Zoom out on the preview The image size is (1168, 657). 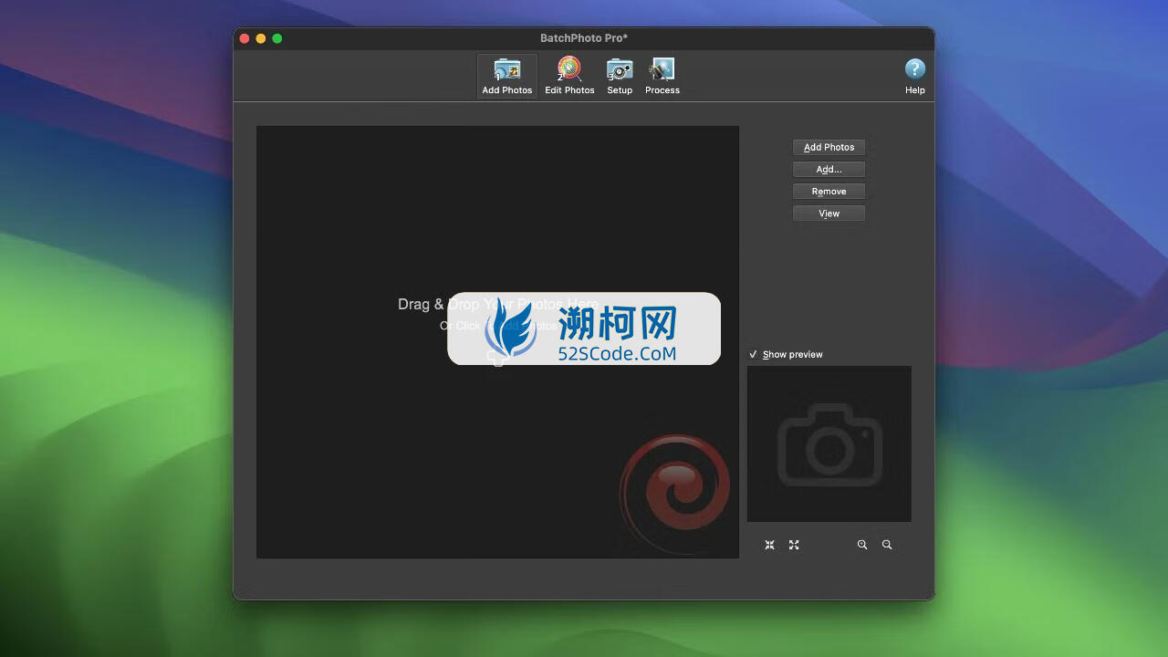coord(887,545)
